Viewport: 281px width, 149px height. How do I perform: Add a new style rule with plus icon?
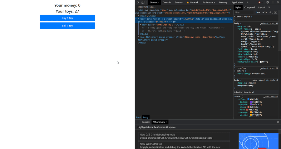tap(271, 12)
